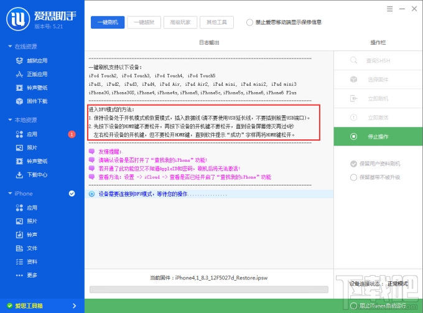Switch to 一键刷机 tab
This screenshot has height=313, width=423.
coord(108,22)
